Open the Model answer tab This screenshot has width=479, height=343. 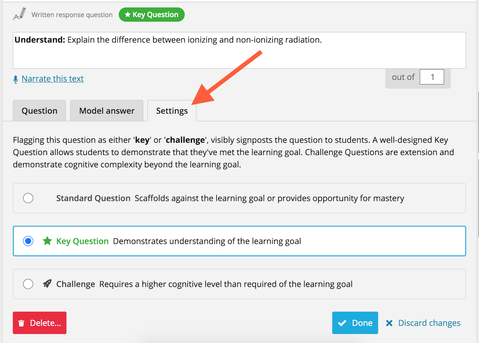pyautogui.click(x=106, y=111)
